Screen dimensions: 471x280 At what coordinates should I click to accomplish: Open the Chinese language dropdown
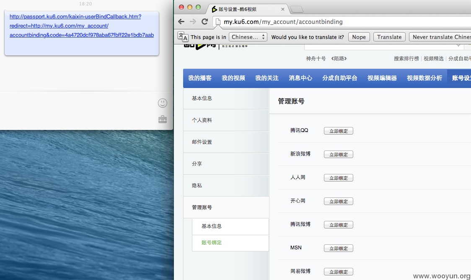248,37
